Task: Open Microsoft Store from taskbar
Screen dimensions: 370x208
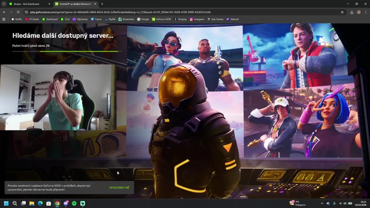Action: pyautogui.click(x=49, y=203)
